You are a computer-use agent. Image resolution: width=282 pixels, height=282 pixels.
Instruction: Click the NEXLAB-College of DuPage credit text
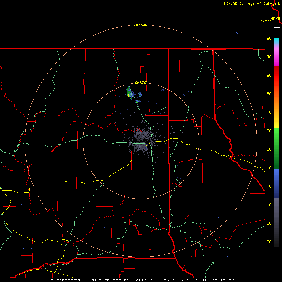(x=250, y=3)
